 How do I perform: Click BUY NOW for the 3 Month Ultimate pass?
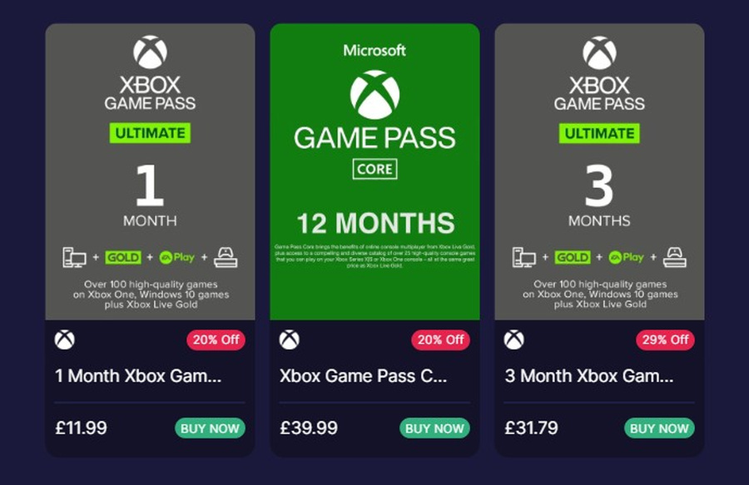coord(659,428)
